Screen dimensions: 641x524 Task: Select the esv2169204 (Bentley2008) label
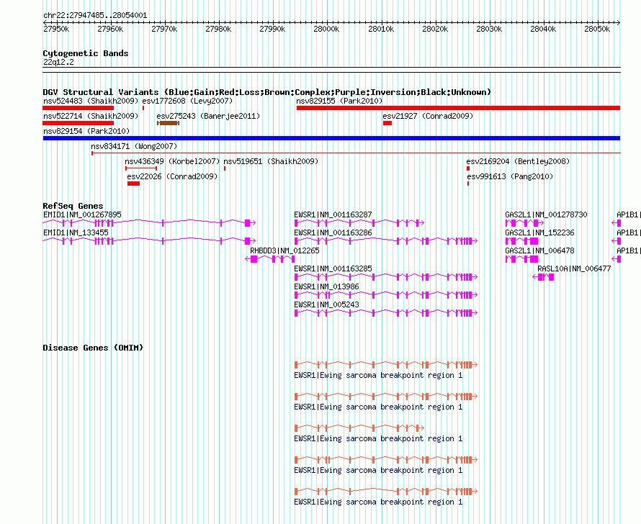tap(518, 161)
